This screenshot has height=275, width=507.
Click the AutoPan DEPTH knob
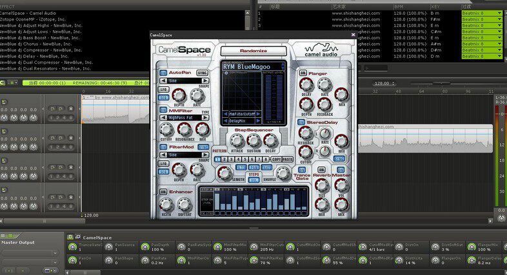coord(179,95)
